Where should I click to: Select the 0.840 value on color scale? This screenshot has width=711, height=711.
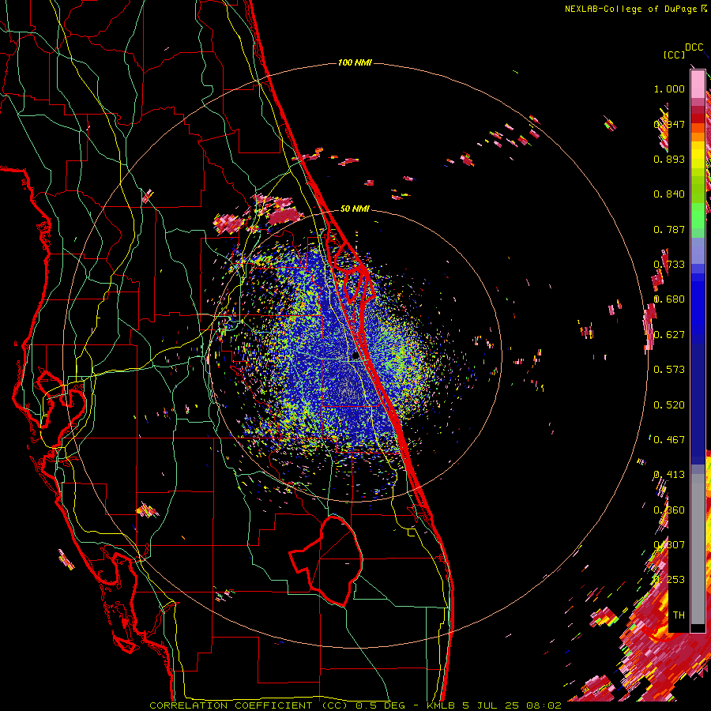[669, 194]
